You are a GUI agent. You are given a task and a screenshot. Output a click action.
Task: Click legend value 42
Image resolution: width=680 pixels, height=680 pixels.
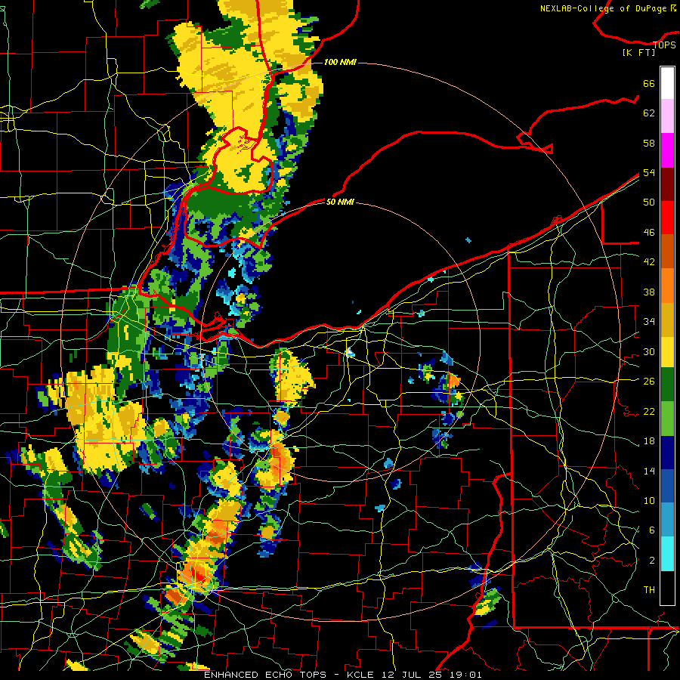(x=649, y=262)
